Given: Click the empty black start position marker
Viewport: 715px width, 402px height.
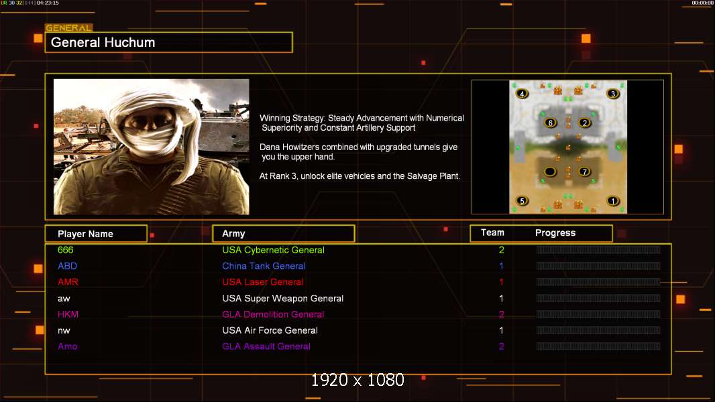Looking at the screenshot, I should pyautogui.click(x=551, y=172).
